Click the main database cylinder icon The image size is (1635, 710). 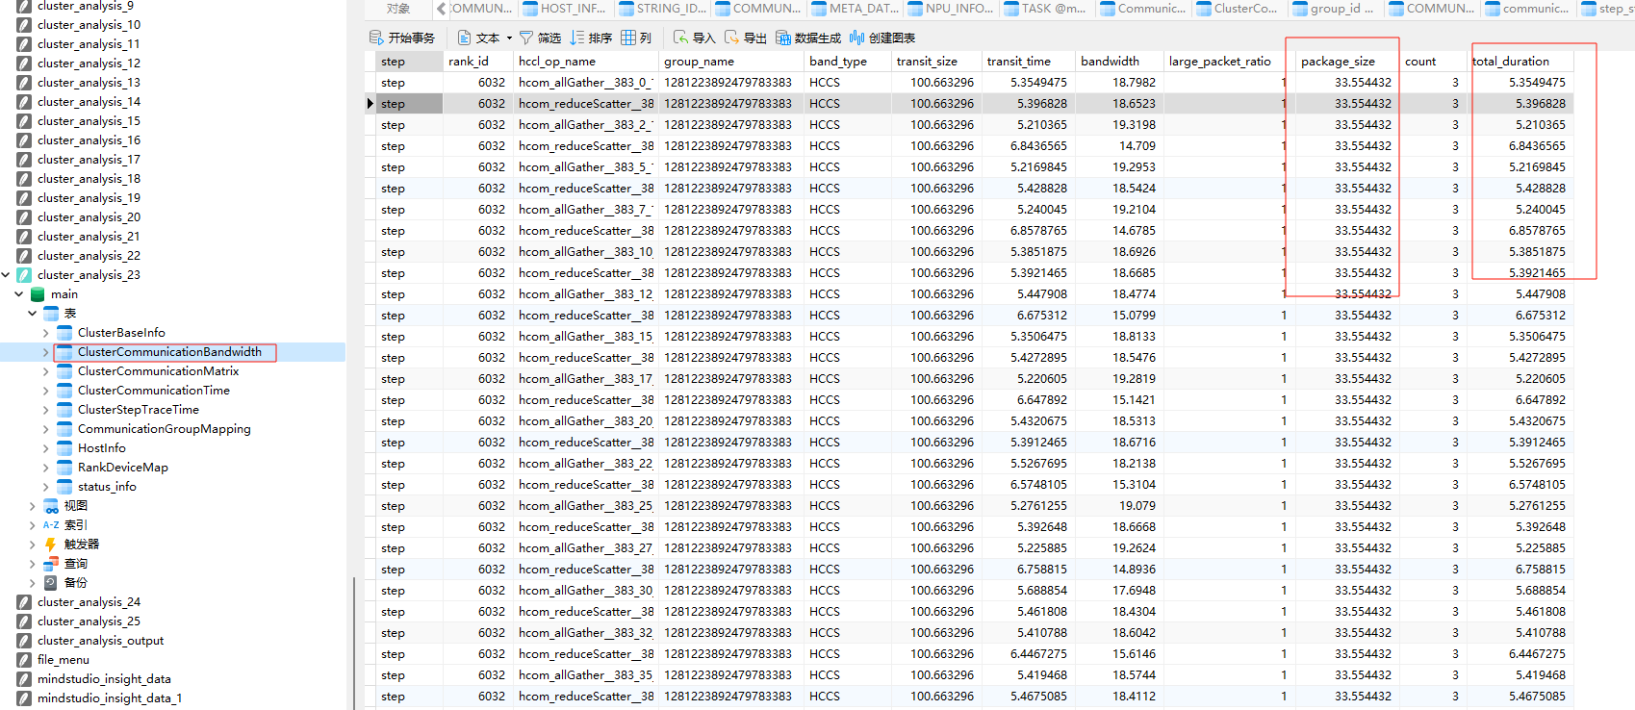[x=38, y=294]
